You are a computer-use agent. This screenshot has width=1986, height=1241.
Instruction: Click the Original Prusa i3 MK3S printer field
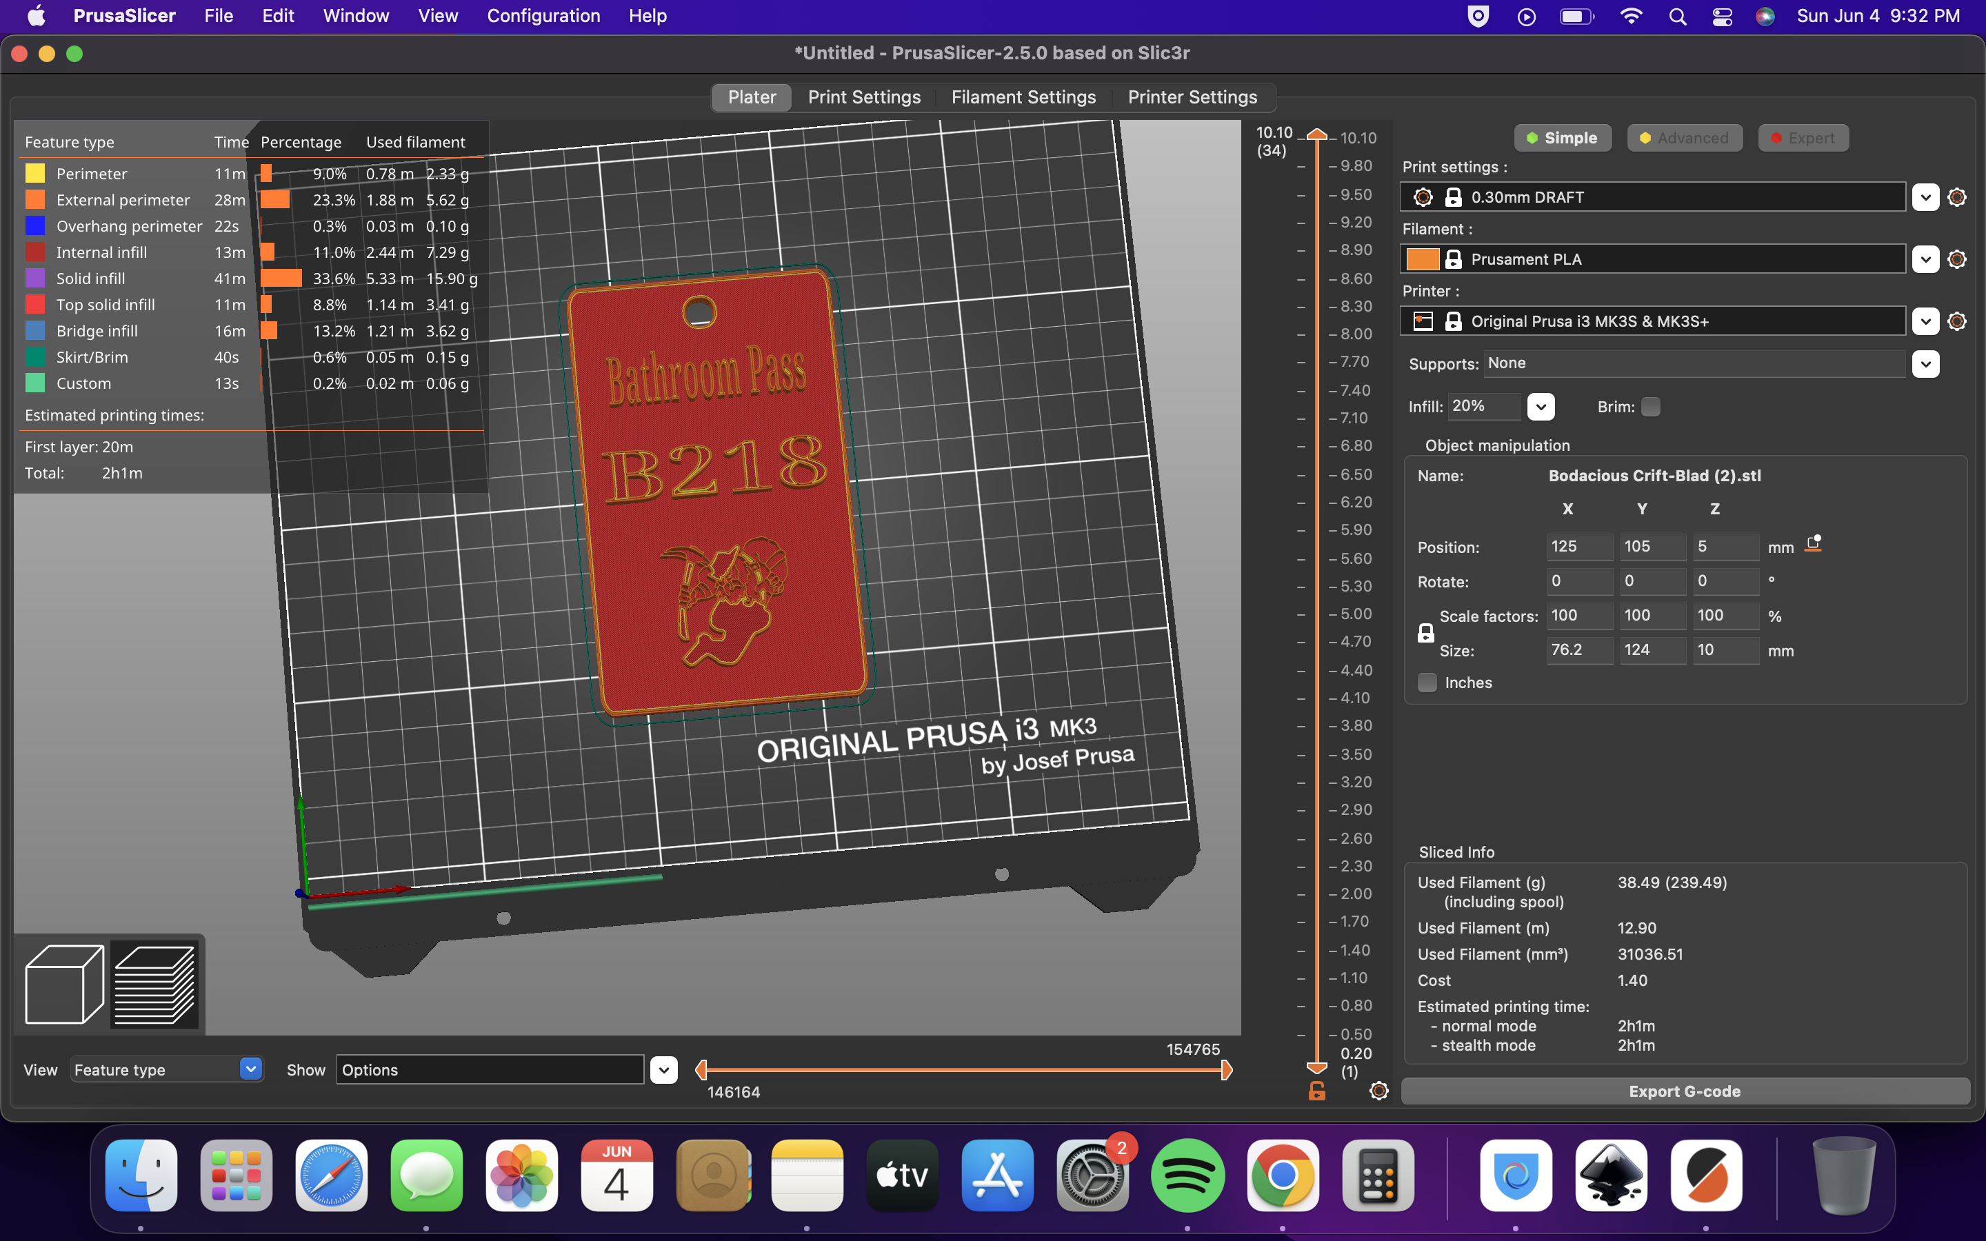pos(1652,321)
